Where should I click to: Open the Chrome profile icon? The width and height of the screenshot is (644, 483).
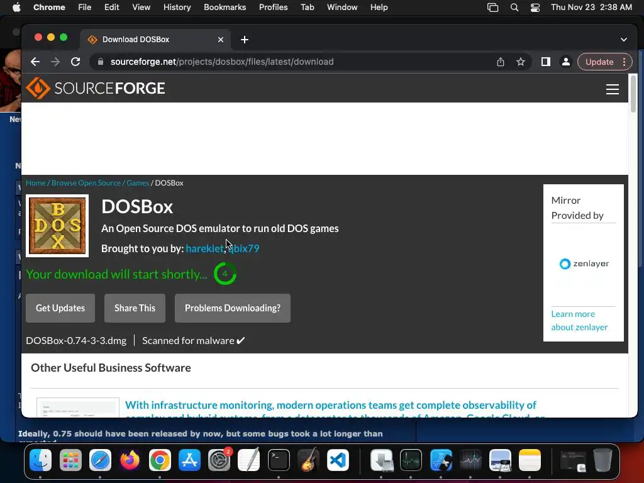(x=565, y=62)
